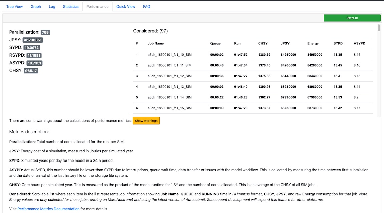Click the Considered: (97) heading

(x=150, y=31)
